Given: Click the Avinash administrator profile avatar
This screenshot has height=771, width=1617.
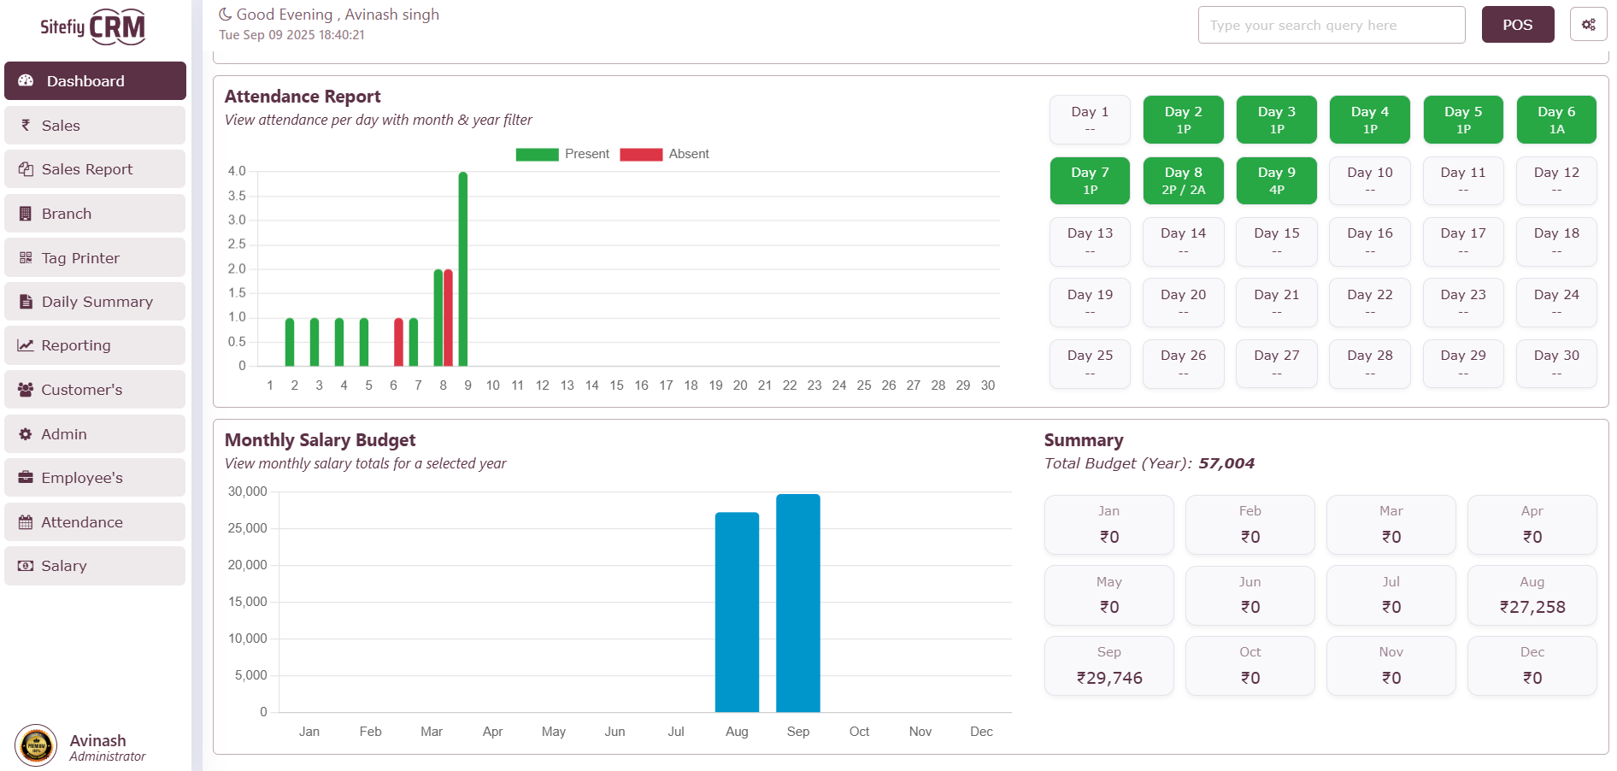Looking at the screenshot, I should coord(36,745).
